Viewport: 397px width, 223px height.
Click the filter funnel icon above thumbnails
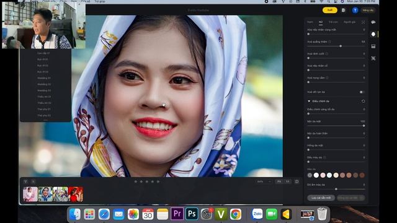(x=25, y=181)
